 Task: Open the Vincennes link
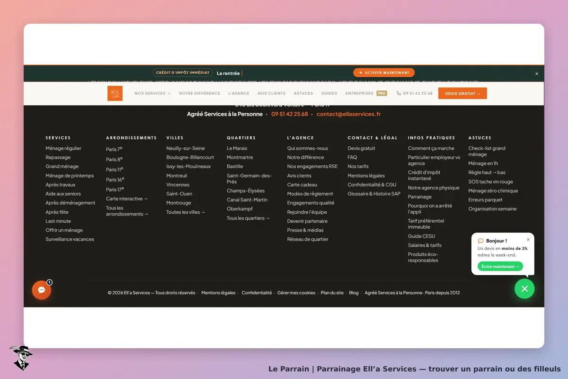(177, 185)
